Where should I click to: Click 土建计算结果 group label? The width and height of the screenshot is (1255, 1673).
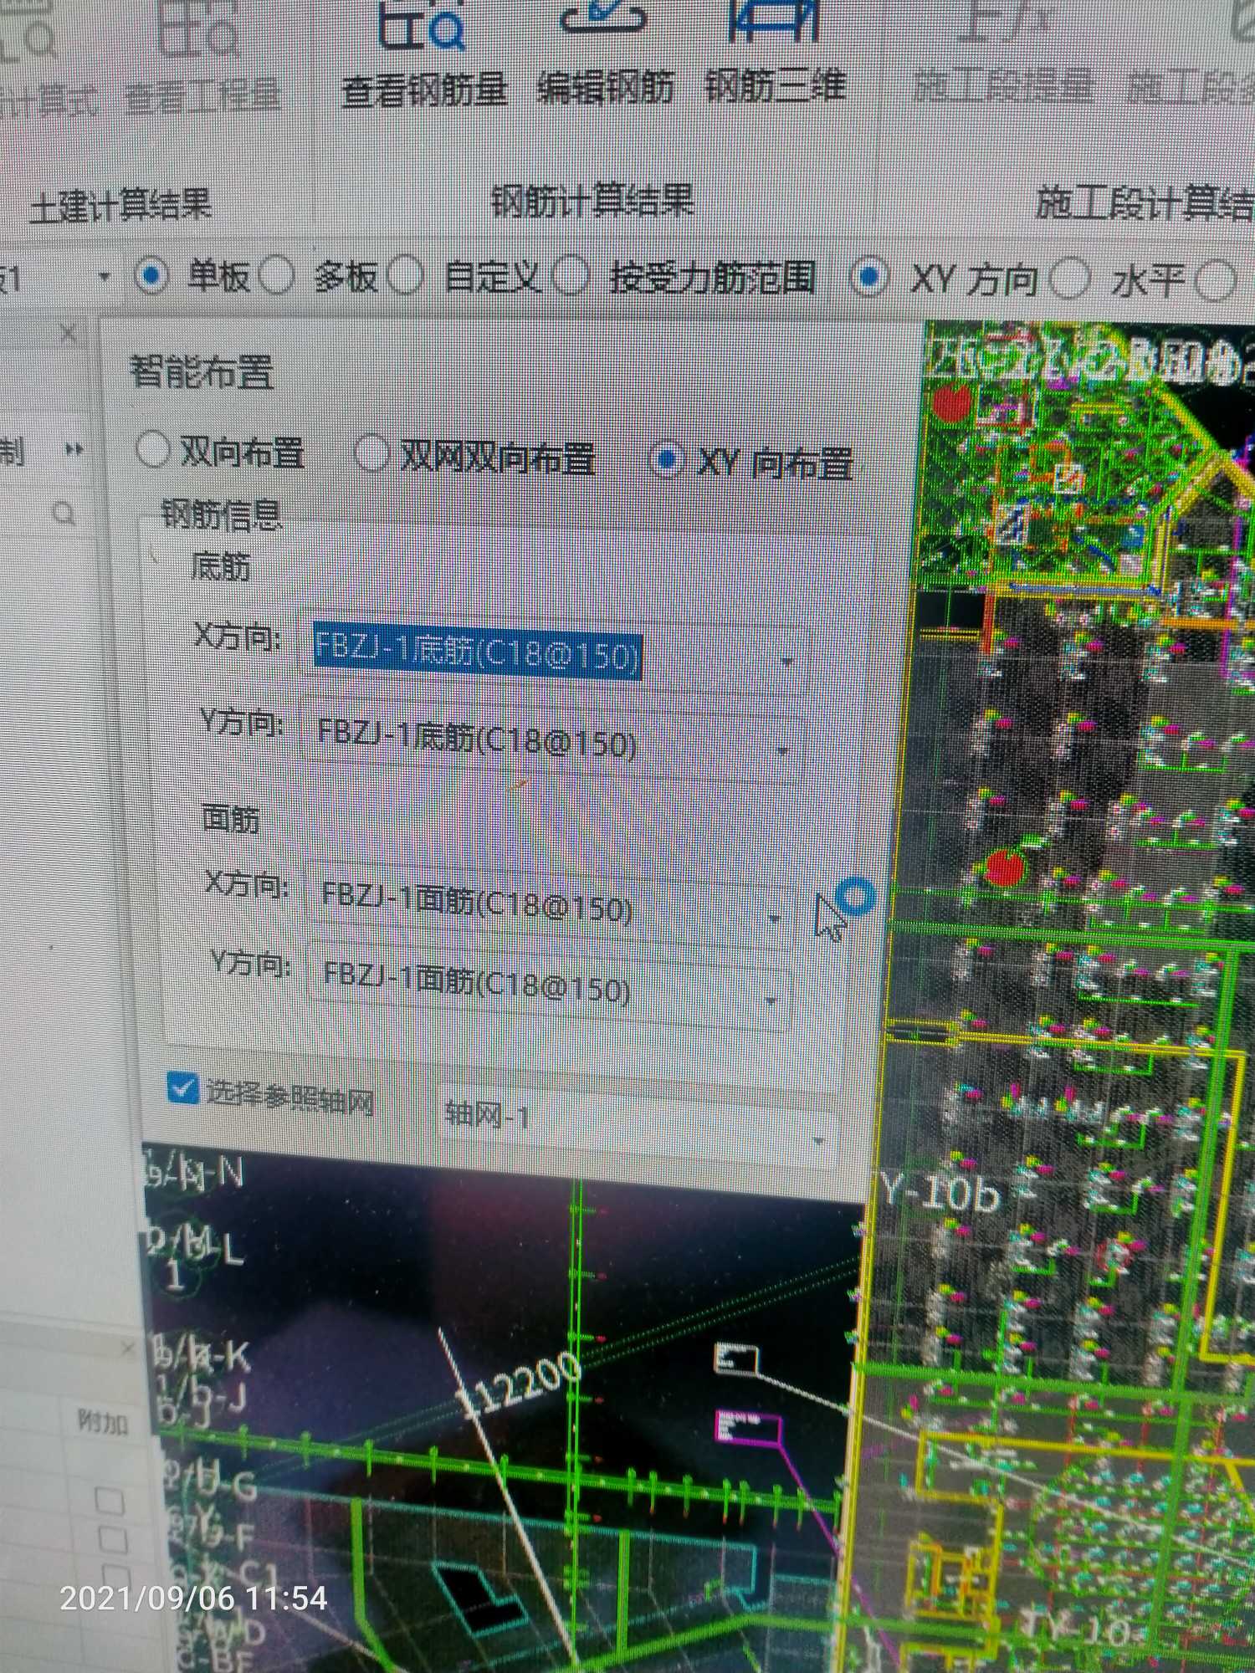pos(120,204)
